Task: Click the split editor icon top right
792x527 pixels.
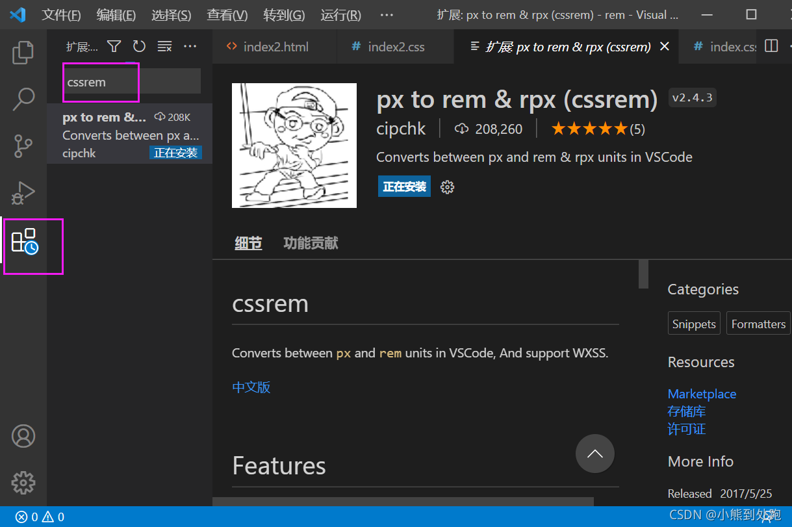Action: pos(773,46)
